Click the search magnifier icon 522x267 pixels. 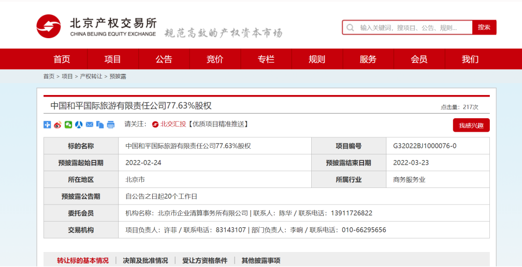350,27
